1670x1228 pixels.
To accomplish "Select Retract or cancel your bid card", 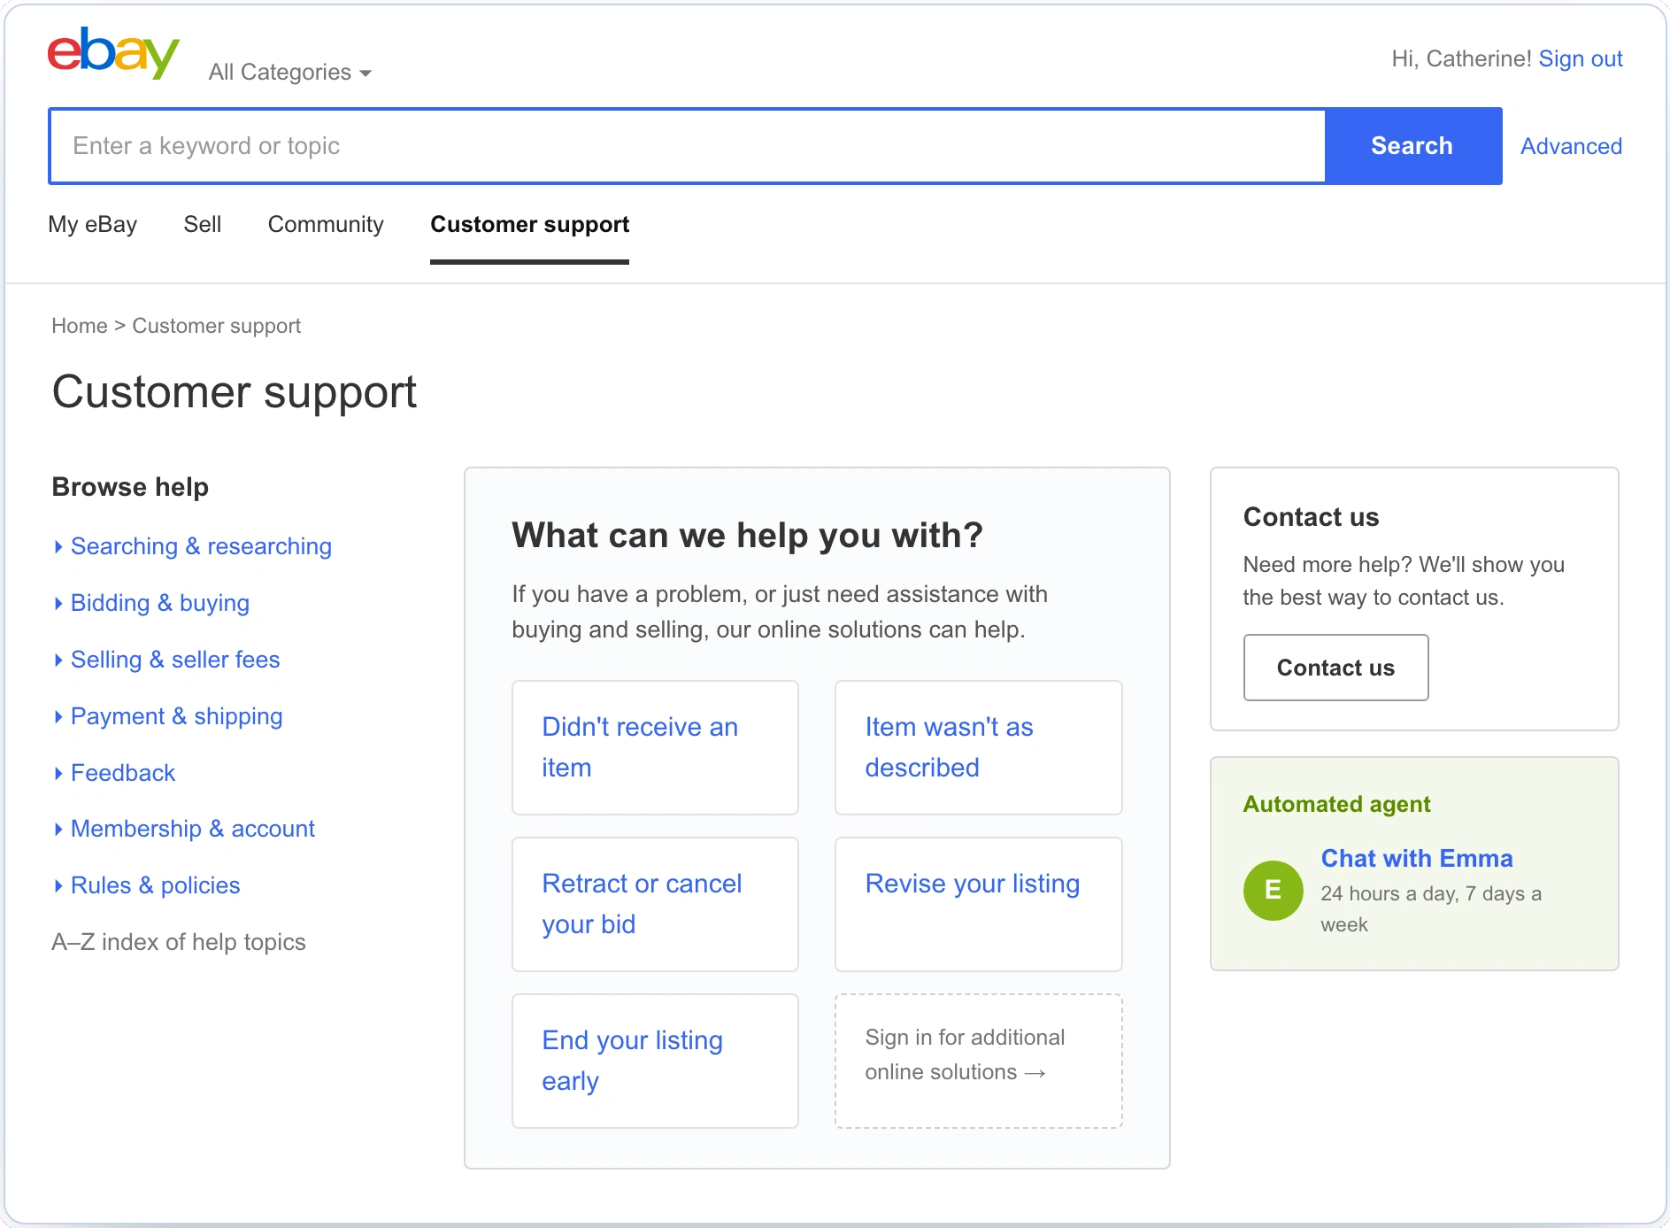I will [655, 904].
